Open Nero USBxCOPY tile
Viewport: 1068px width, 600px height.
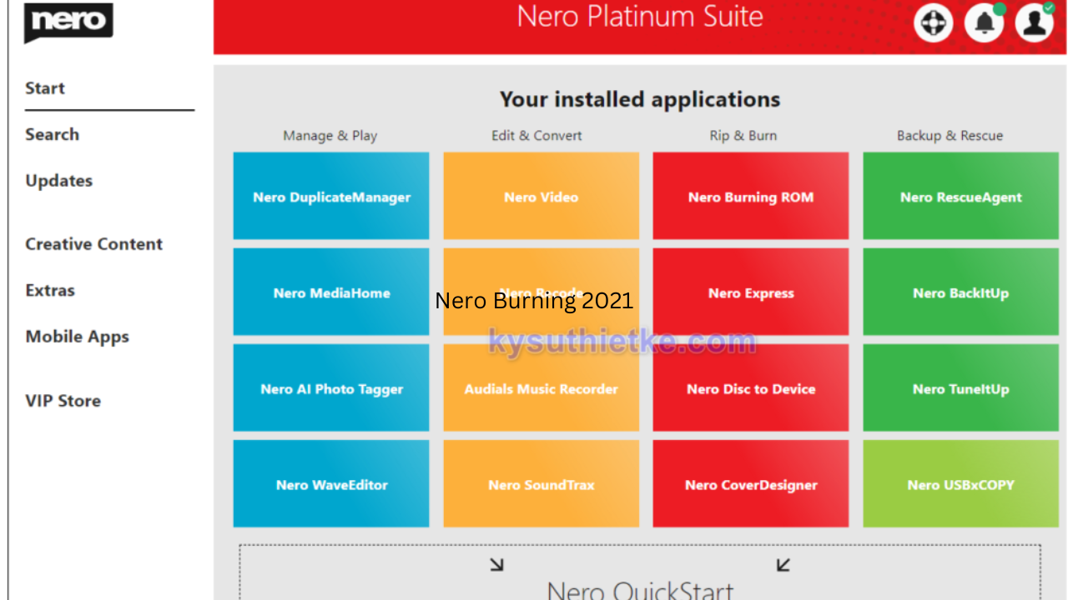pyautogui.click(x=960, y=484)
